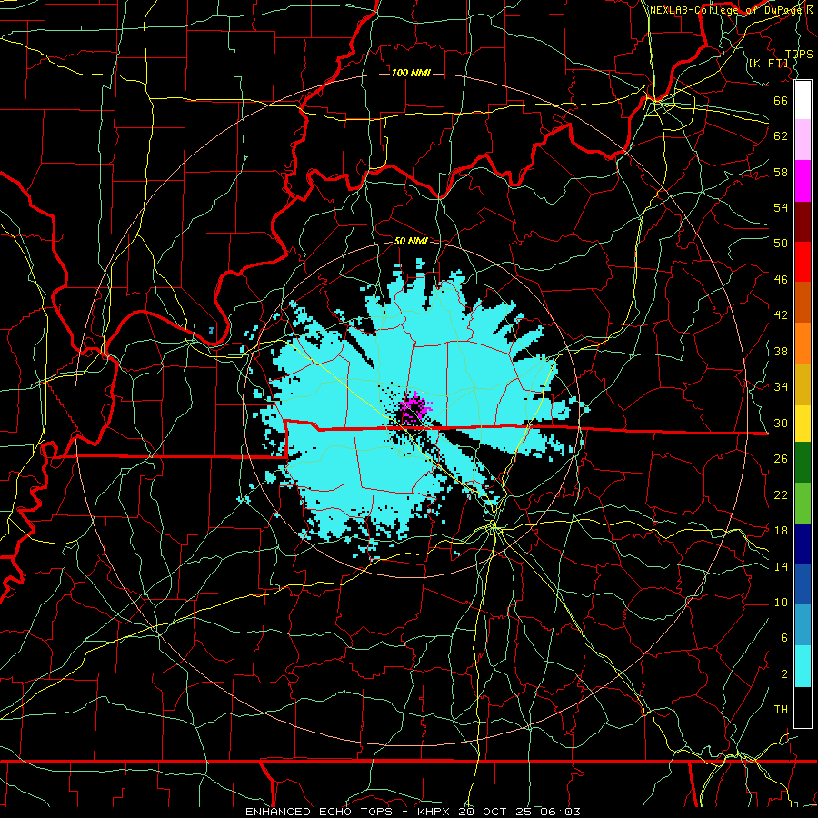Screen dimensions: 818x818
Task: Click the light green legend swatch
Action: 803,504
